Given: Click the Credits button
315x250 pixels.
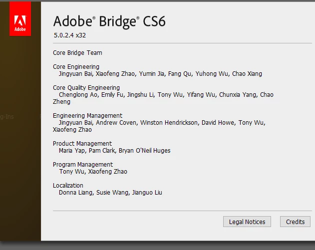Looking at the screenshot, I should pyautogui.click(x=295, y=222).
